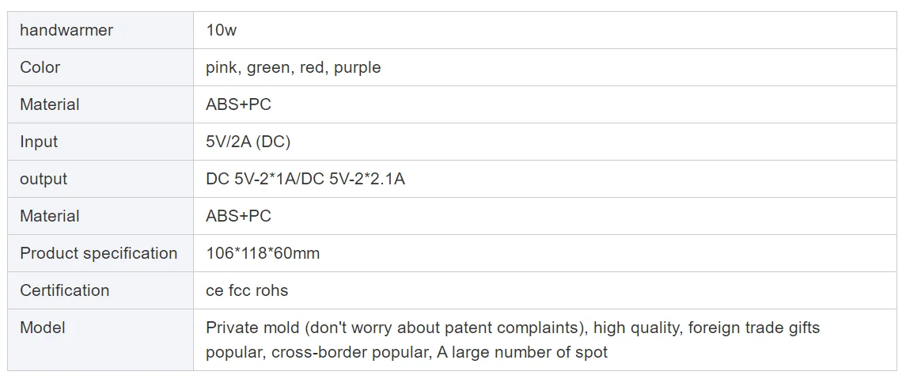The height and width of the screenshot is (379, 906).
Task: Select ABS+PC value above Product specification row
Action: coord(238,216)
